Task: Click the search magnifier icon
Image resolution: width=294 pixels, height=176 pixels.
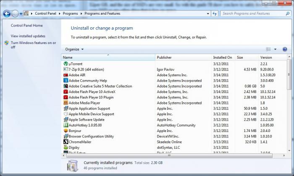Action: (287, 13)
